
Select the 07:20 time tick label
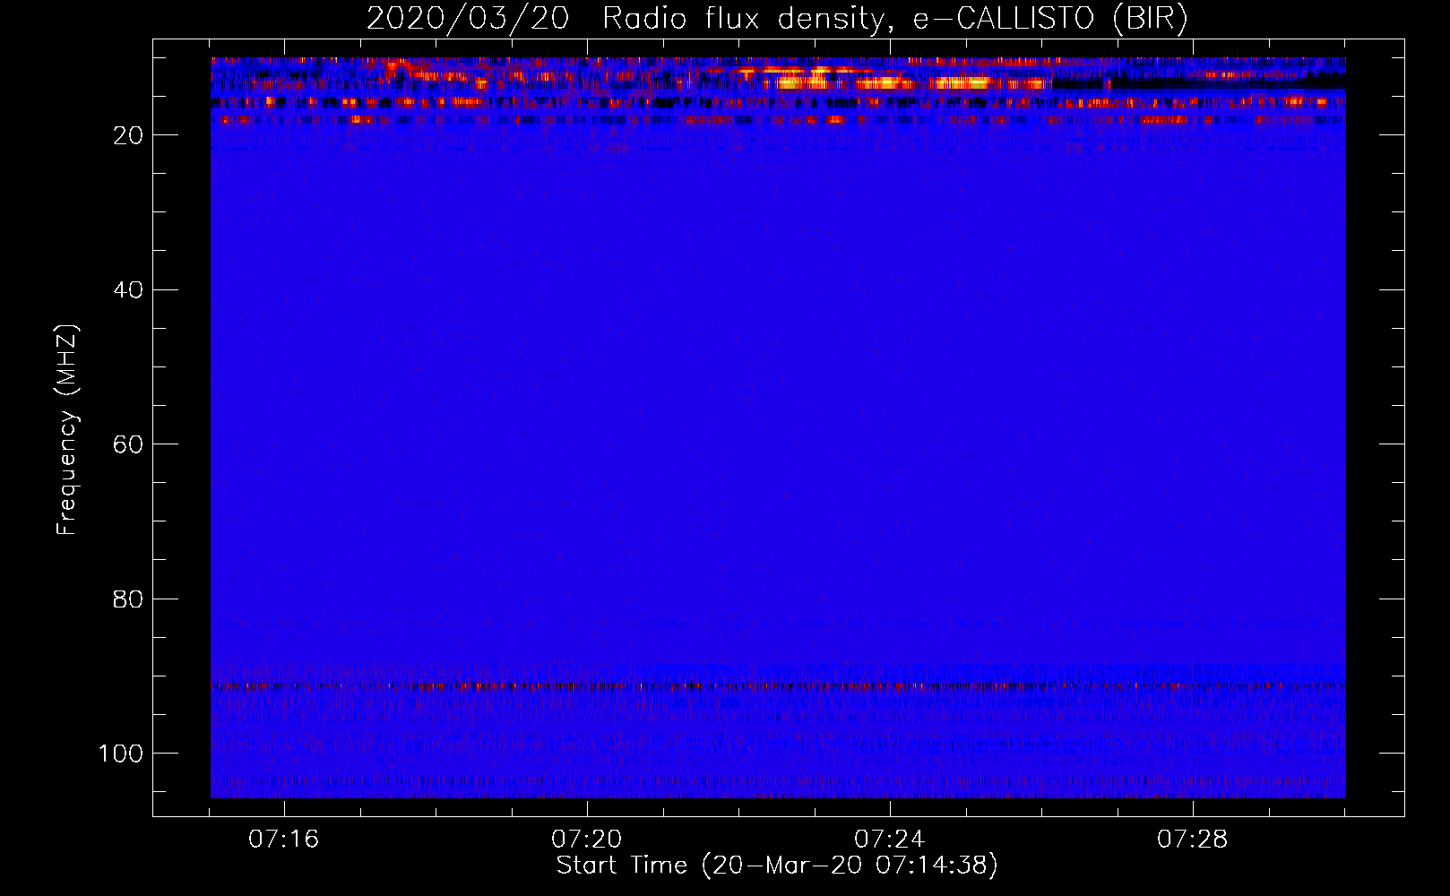click(587, 840)
